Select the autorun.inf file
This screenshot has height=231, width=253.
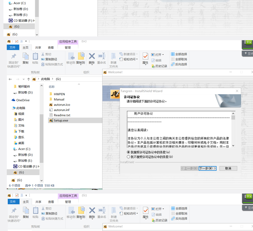pos(61,110)
